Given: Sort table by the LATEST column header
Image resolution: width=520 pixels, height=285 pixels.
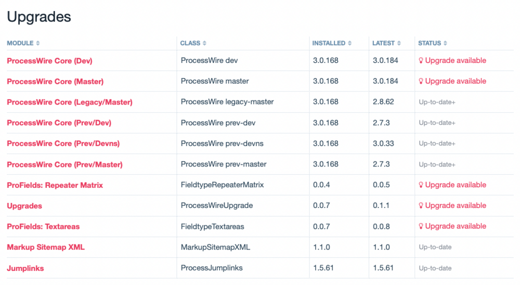Looking at the screenshot, I should [x=386, y=43].
